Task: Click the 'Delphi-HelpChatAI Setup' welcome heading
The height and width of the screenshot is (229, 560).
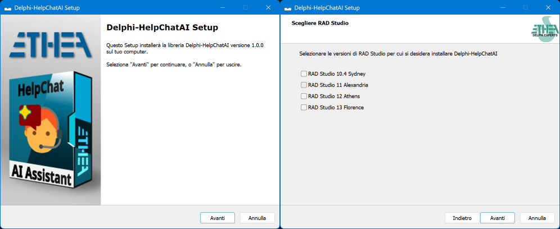Action: click(x=162, y=28)
